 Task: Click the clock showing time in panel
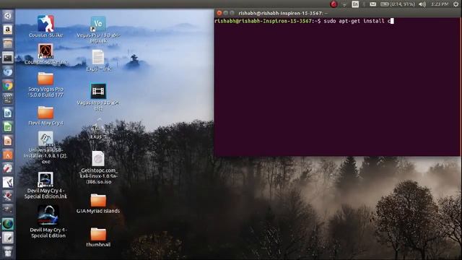coord(440,4)
